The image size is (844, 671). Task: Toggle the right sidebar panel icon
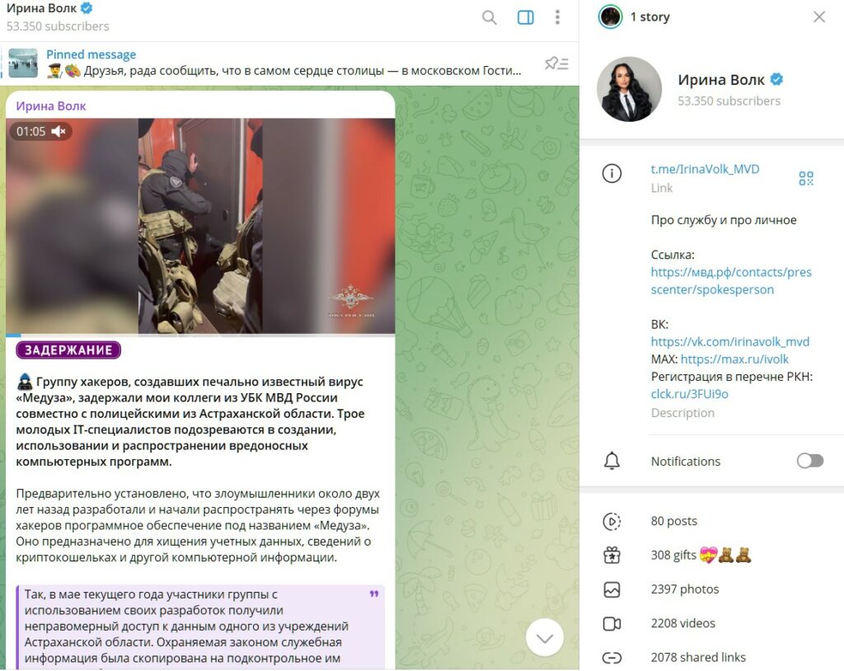[525, 18]
